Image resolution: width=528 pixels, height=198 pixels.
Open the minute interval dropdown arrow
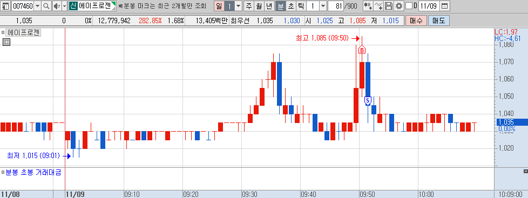click(x=323, y=6)
